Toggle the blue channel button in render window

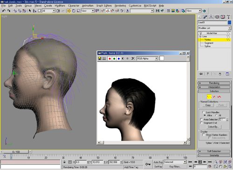(x=119, y=59)
